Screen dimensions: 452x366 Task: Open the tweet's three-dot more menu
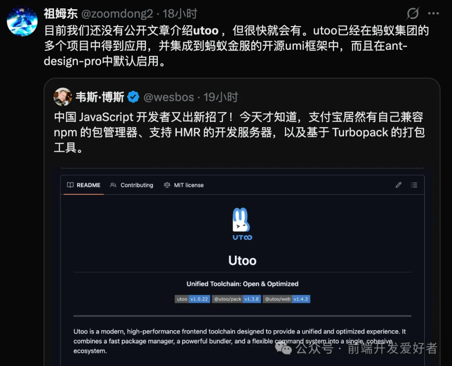[x=433, y=13]
